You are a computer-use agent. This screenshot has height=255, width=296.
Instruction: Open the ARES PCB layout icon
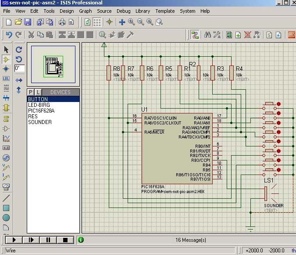pos(291,35)
